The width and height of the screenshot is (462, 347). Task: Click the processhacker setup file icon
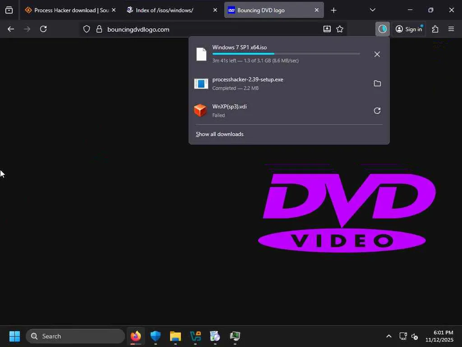point(201,84)
